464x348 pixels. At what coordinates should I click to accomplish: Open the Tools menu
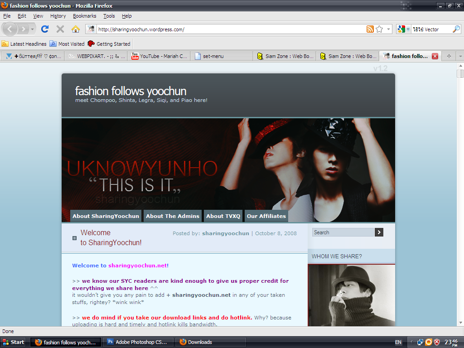(x=109, y=16)
